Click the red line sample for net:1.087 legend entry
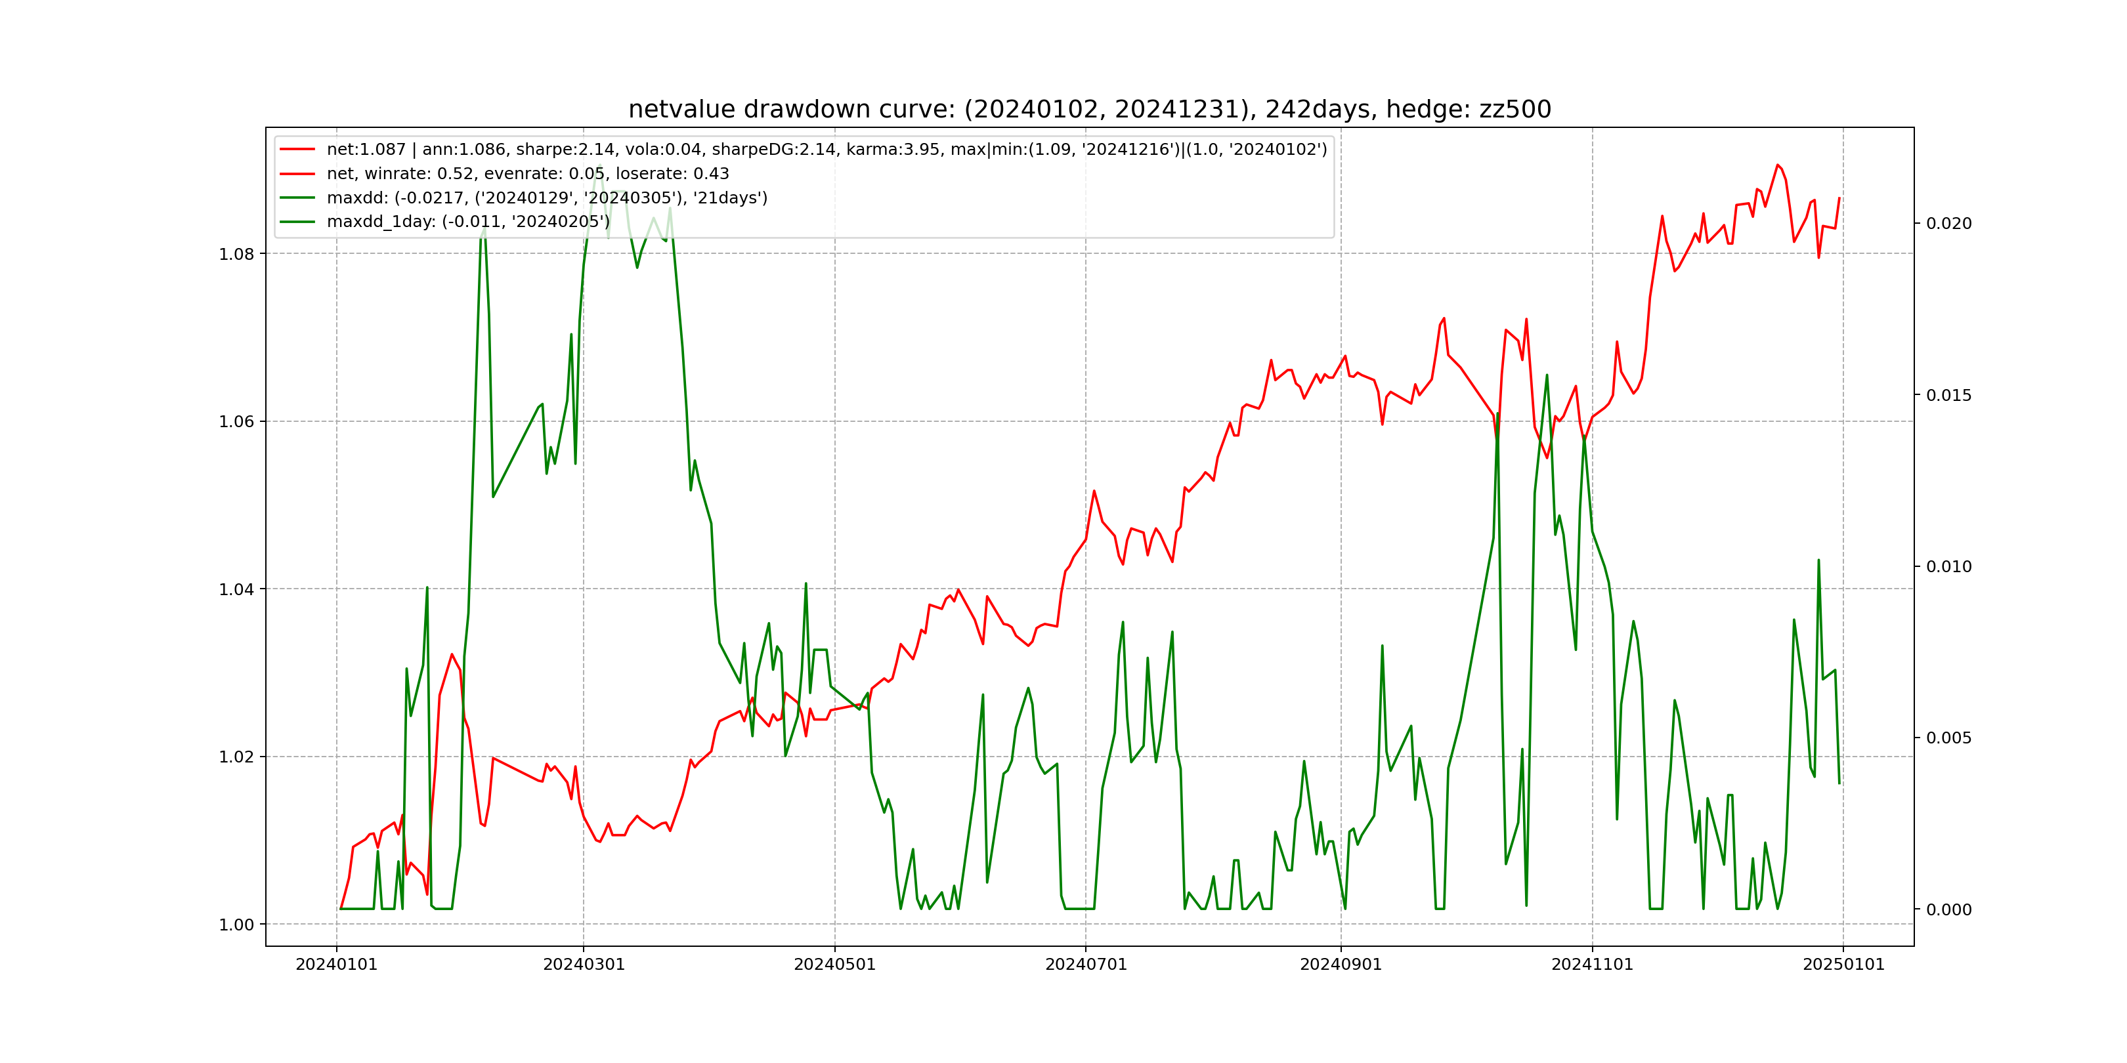Image resolution: width=2127 pixels, height=1063 pixels. point(297,150)
